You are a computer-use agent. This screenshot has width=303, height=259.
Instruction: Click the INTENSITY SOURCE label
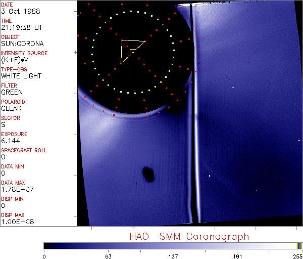tap(25, 53)
